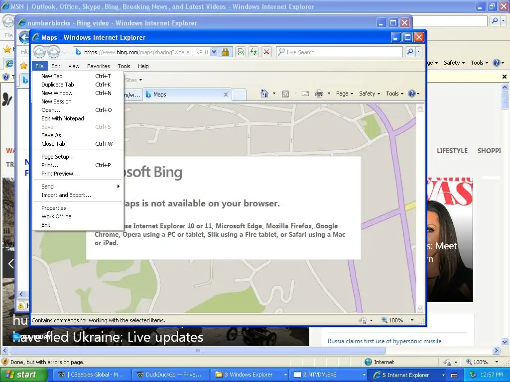The height and width of the screenshot is (382, 510).
Task: Open Properties from File menu
Action: pos(78,208)
